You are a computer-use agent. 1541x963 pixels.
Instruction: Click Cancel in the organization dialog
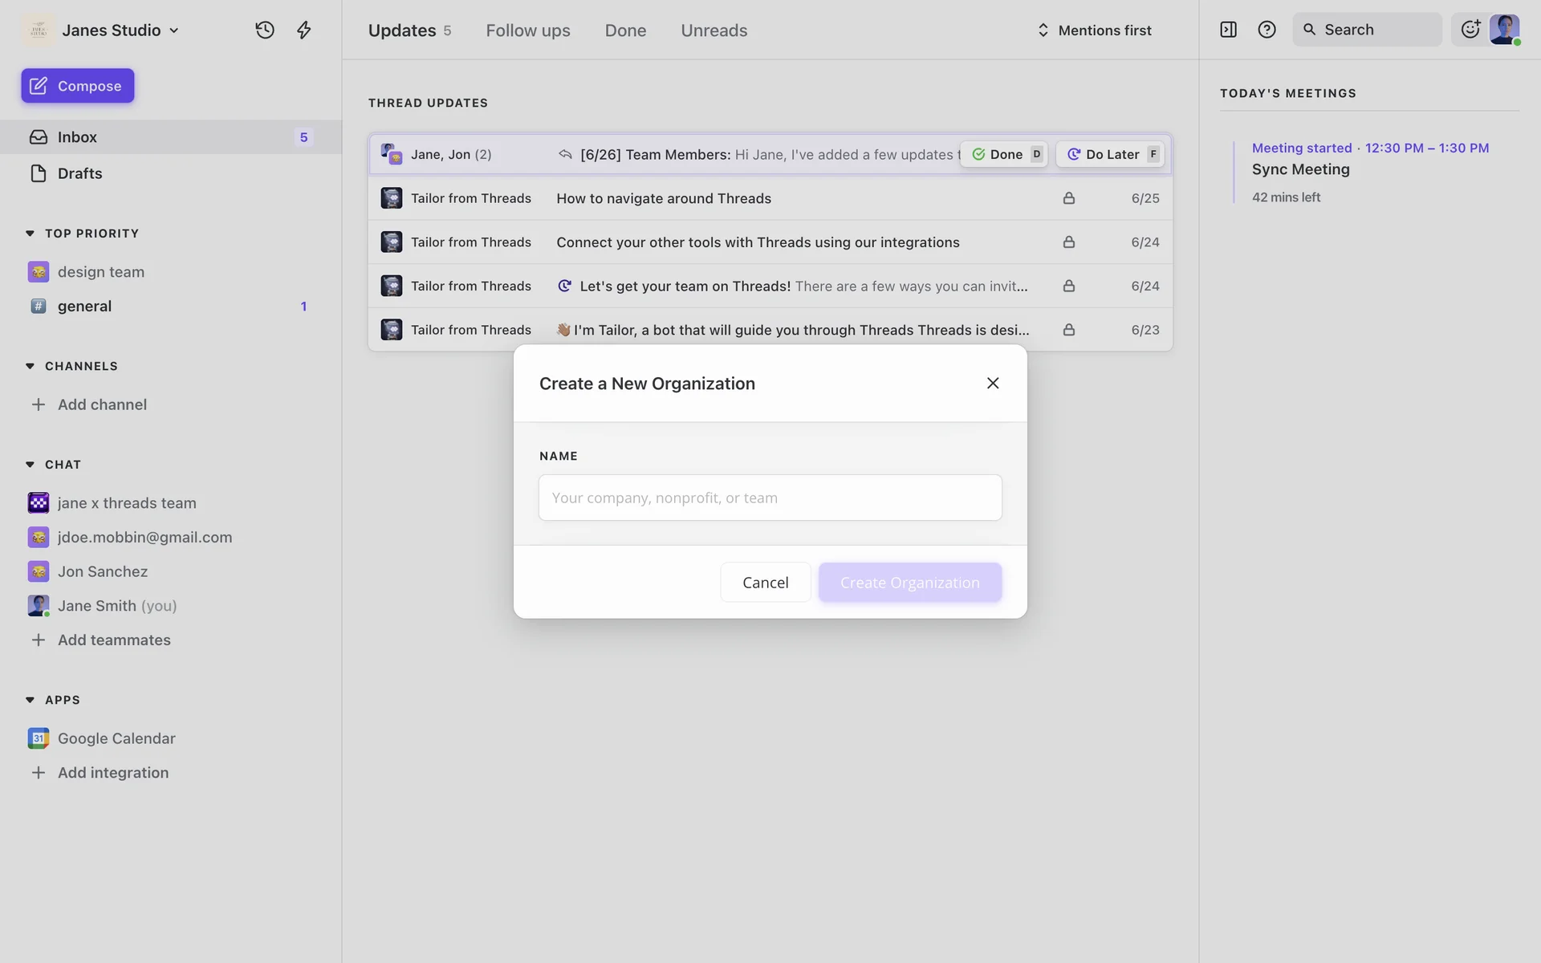click(765, 583)
